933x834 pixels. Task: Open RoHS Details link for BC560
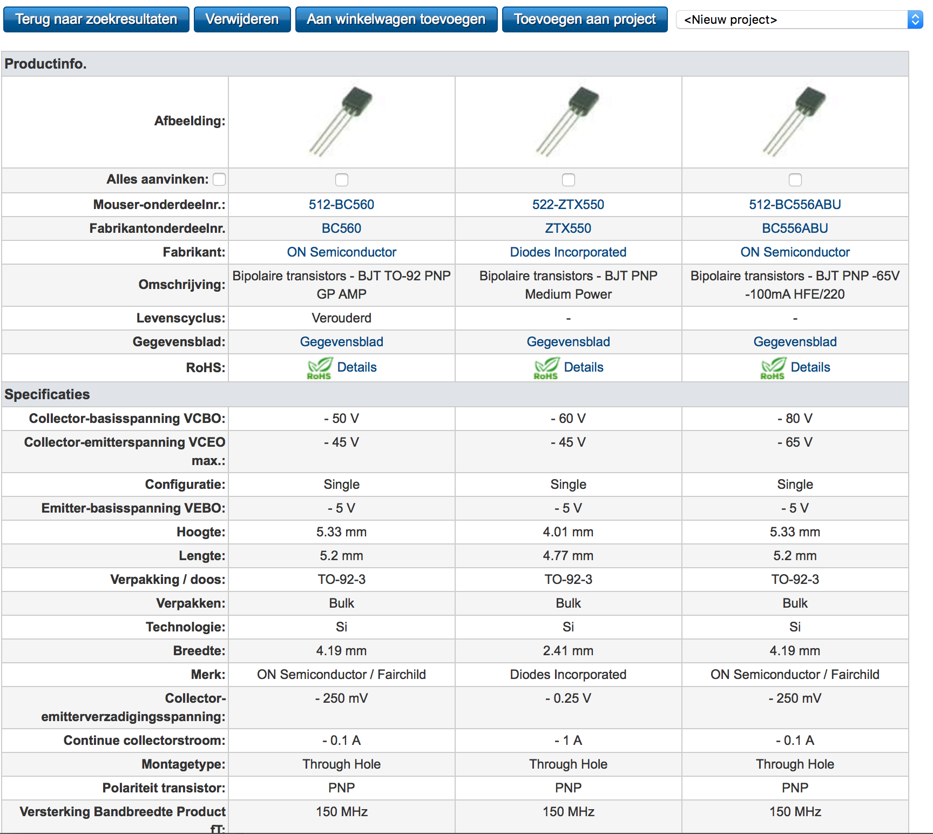[357, 367]
